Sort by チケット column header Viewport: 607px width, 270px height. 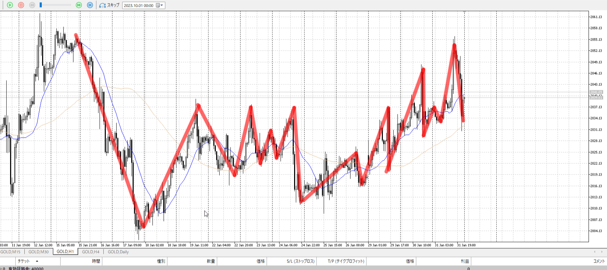click(24, 261)
